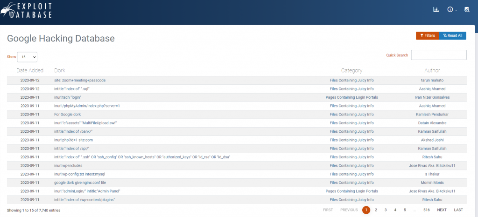
Task: Click author s Thakur
Action: point(432,174)
